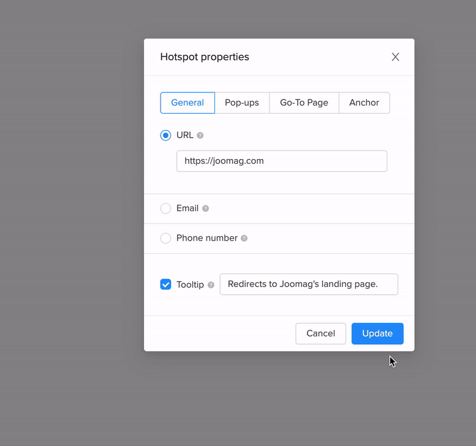The image size is (476, 446).
Task: Uncheck the Tooltip checkbox
Action: pos(165,285)
